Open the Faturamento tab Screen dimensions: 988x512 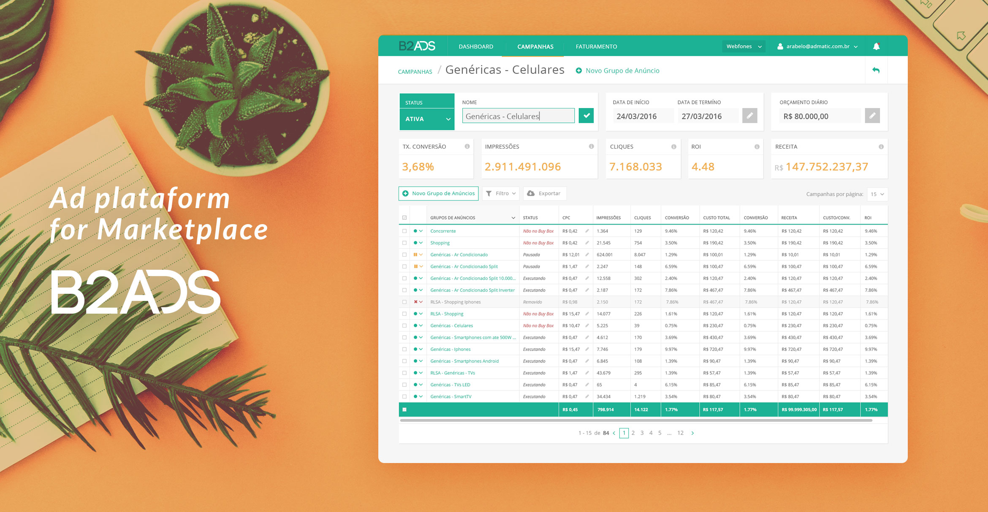pos(596,46)
